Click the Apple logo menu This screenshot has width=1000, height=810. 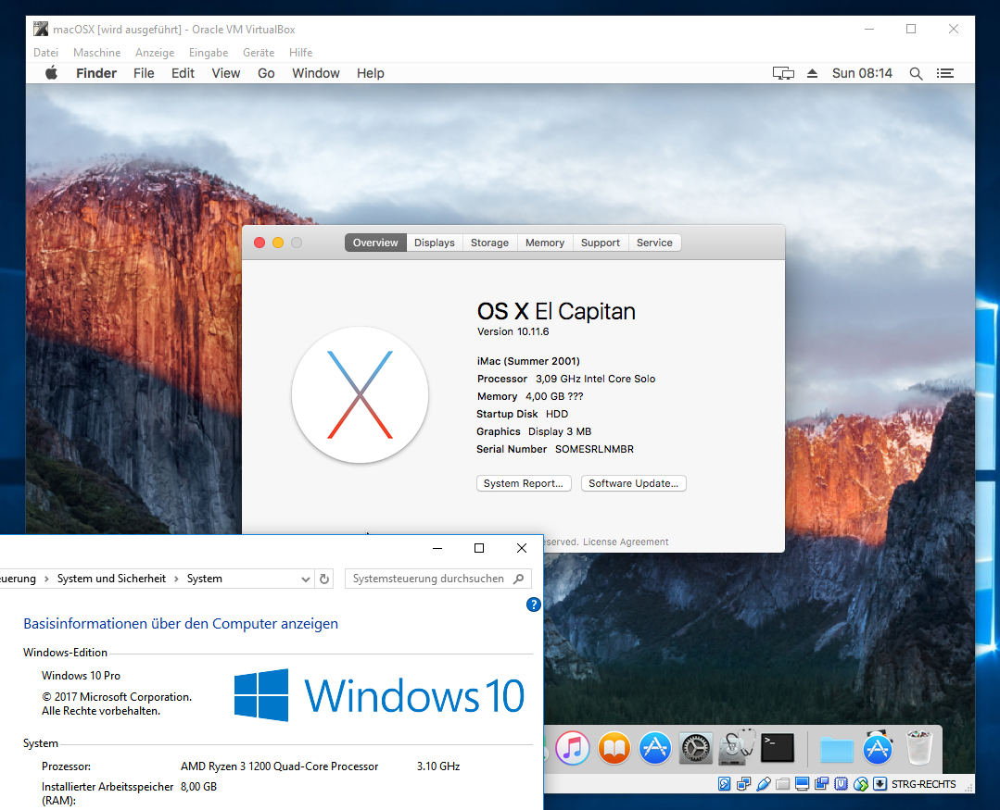tap(52, 73)
